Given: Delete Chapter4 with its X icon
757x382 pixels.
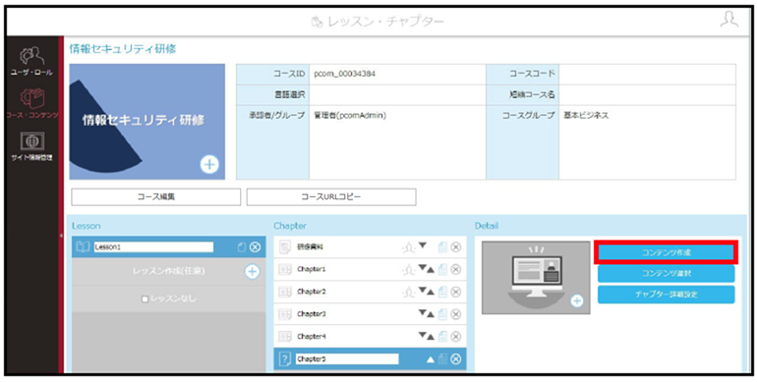Looking at the screenshot, I should point(456,336).
